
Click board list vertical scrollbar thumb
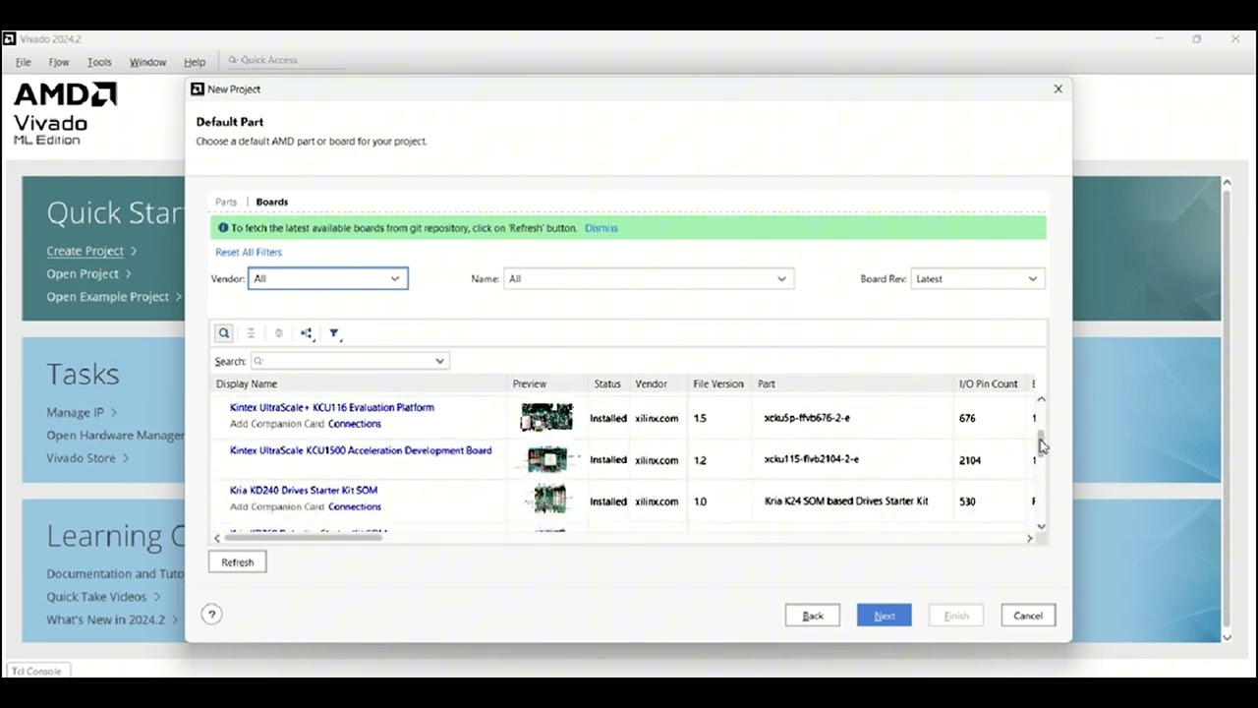pos(1041,443)
